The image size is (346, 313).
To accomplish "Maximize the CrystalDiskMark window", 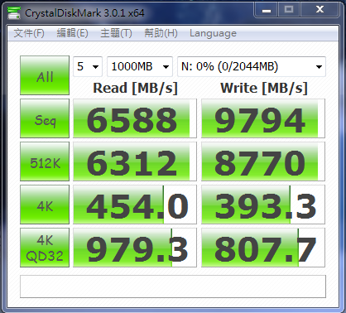I will pos(289,10).
